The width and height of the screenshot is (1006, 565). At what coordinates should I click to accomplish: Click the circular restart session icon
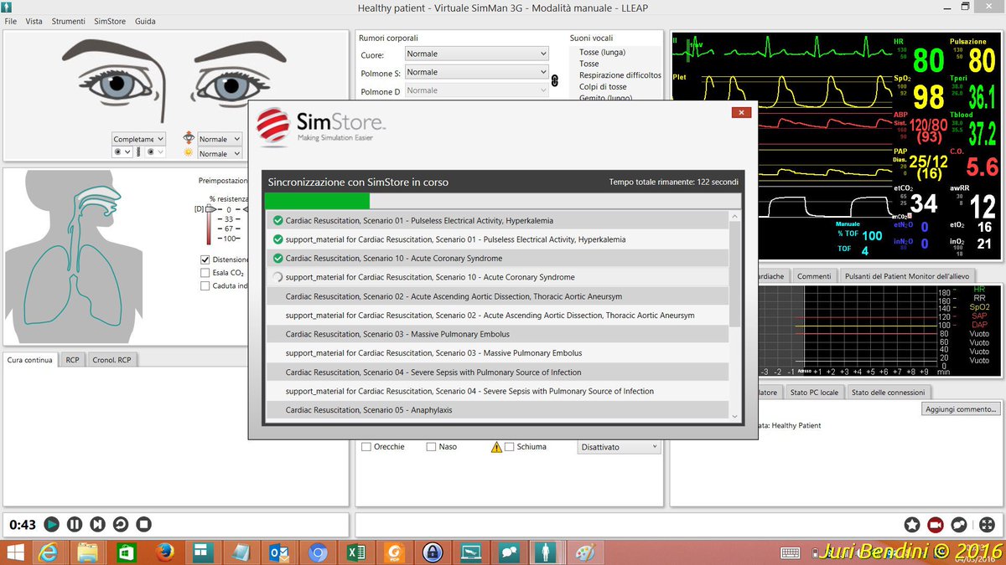coord(121,525)
